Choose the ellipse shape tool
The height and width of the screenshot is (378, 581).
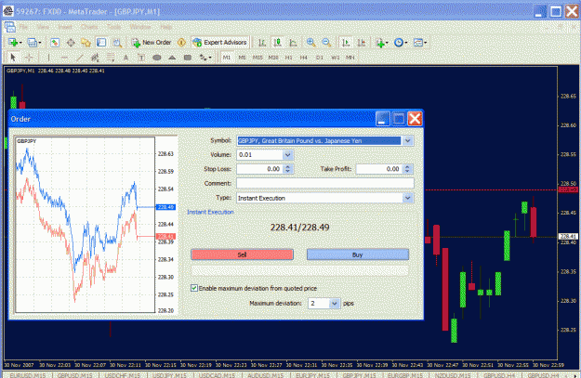click(x=157, y=58)
